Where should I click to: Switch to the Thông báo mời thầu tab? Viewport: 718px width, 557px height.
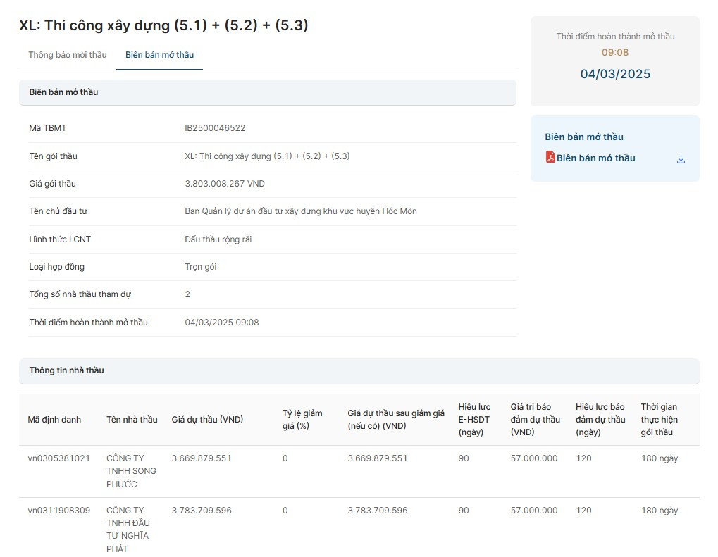[x=68, y=55]
